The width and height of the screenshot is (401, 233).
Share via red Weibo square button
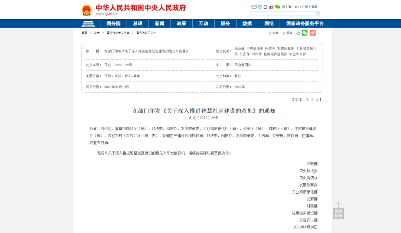tap(313, 33)
